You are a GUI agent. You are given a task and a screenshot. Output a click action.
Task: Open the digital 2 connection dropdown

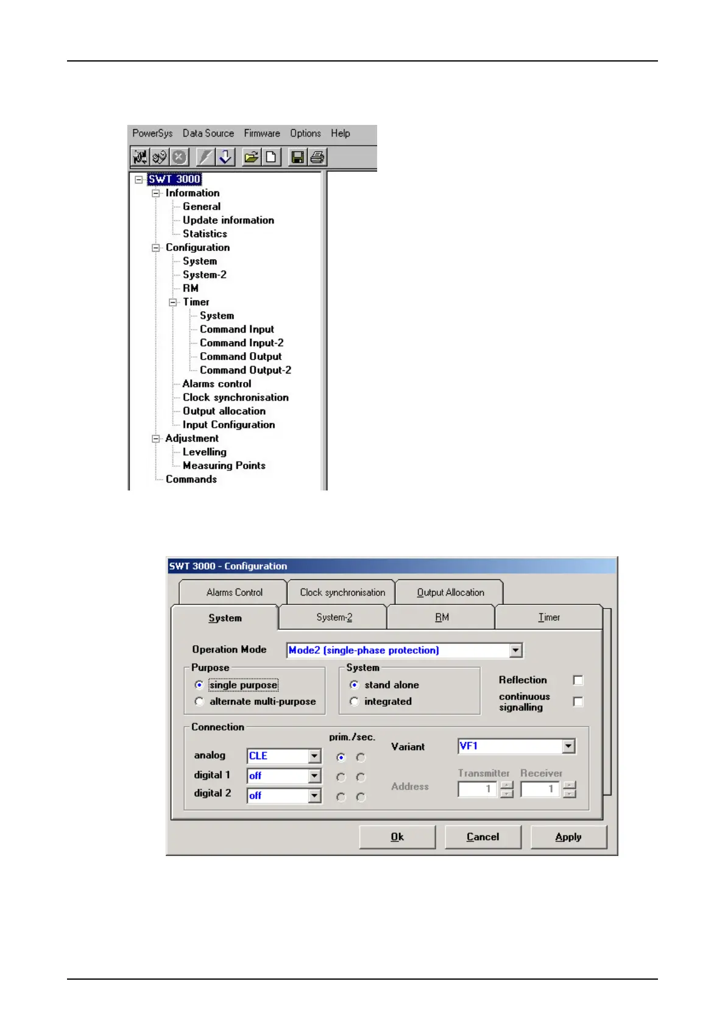pyautogui.click(x=314, y=796)
